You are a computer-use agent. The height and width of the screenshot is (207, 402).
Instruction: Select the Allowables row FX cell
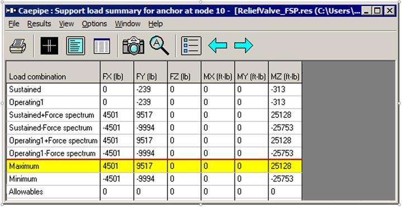point(117,191)
